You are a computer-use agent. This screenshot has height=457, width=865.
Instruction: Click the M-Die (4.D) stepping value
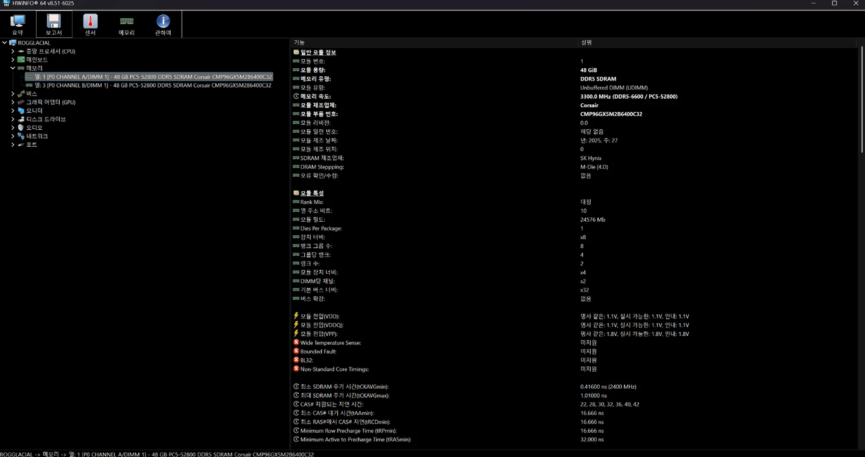click(594, 167)
